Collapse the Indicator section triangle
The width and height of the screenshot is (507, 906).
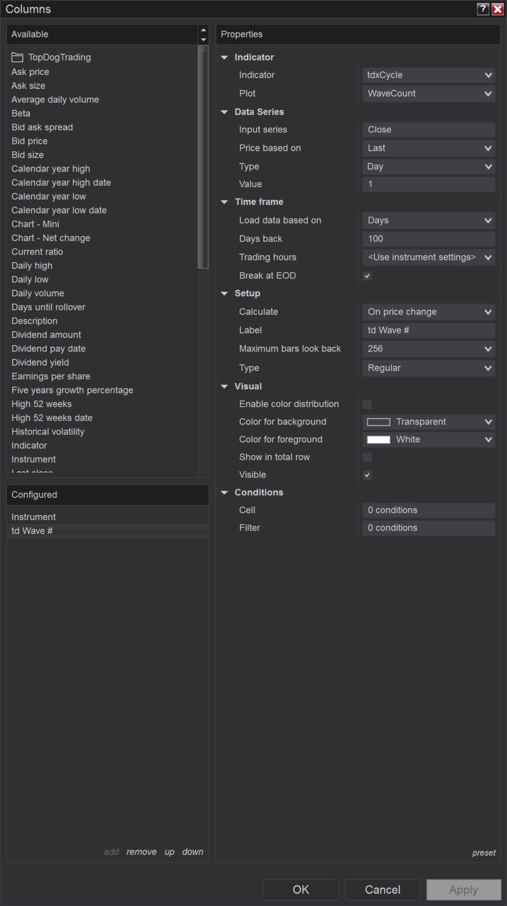click(224, 57)
